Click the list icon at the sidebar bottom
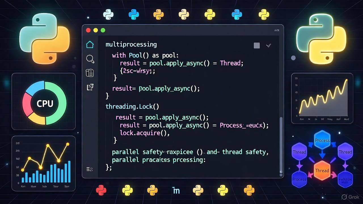363x204 pixels. 89,169
